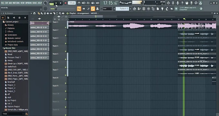Open the View playlist button

(x=135, y=9)
